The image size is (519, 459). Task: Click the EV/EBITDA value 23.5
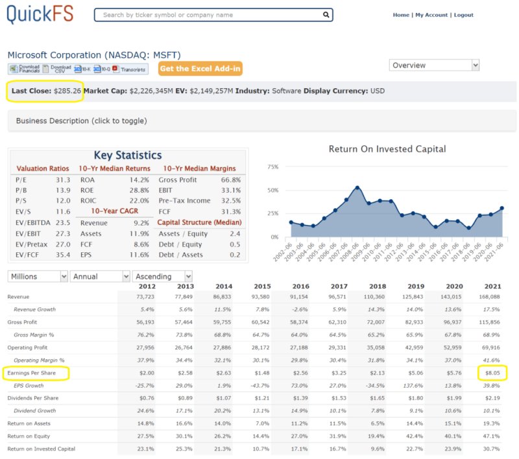click(63, 222)
